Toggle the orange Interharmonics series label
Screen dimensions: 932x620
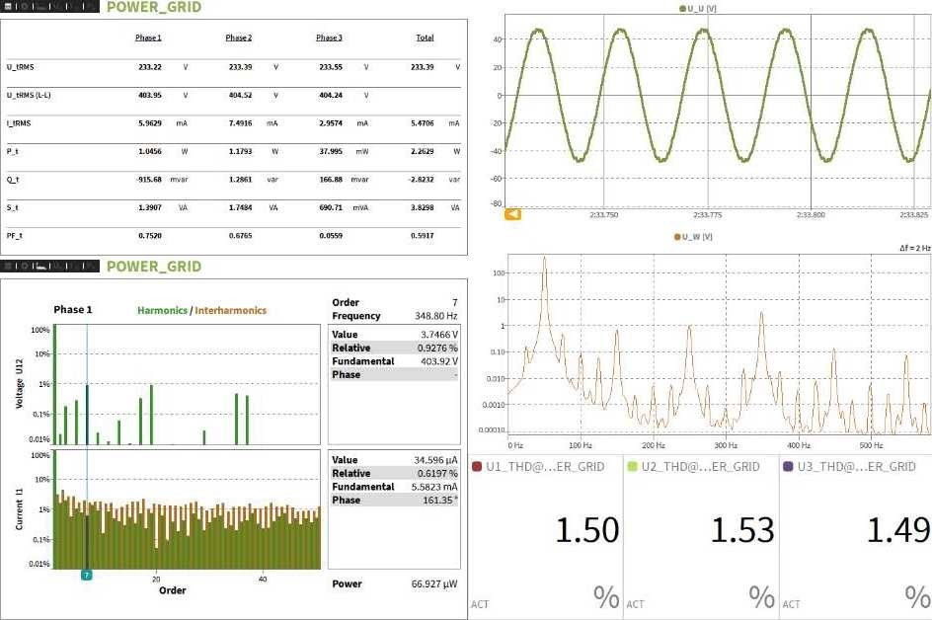click(230, 310)
